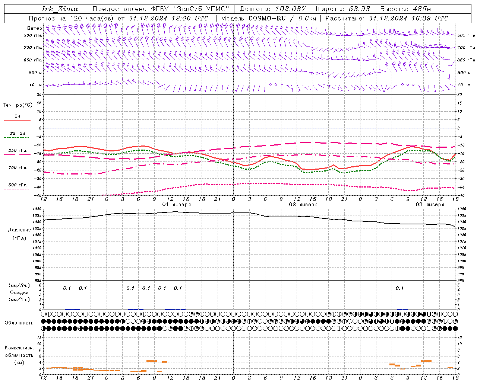Click the '2м' temperature legend entry

click(18, 116)
